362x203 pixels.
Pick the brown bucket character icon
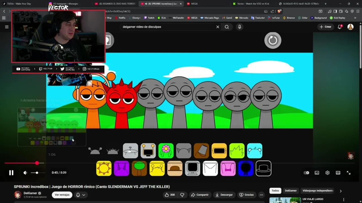(x=201, y=151)
